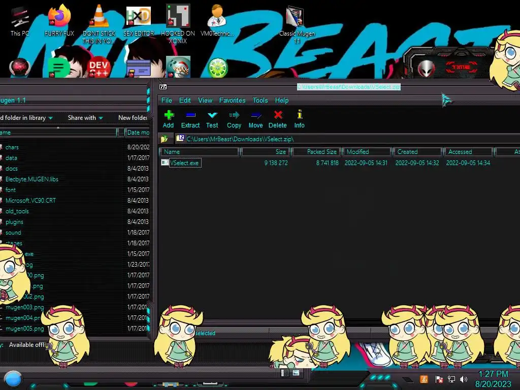Select the sound folder in Explorer
The width and height of the screenshot is (520, 390).
[x=13, y=233]
